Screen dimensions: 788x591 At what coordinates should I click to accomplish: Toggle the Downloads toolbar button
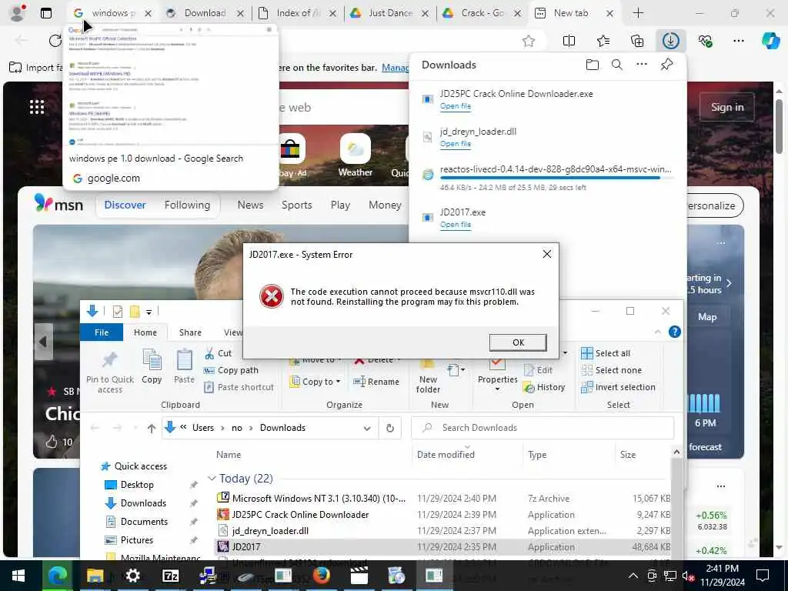tap(671, 41)
